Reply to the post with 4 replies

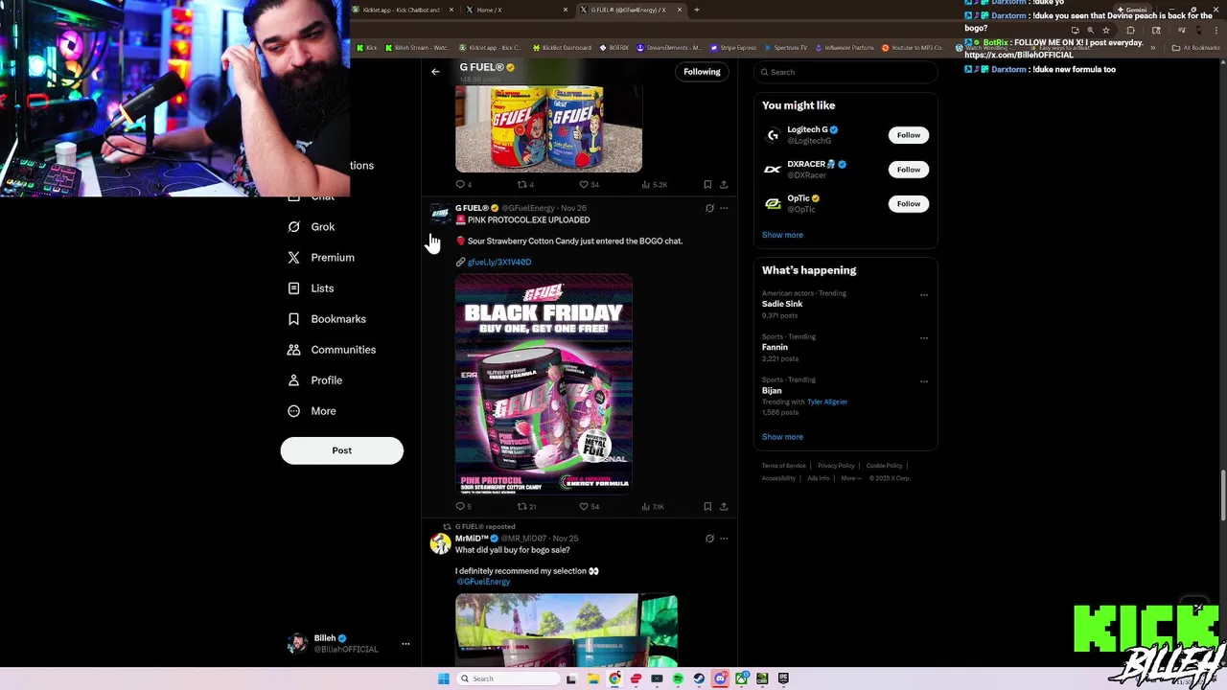463,184
